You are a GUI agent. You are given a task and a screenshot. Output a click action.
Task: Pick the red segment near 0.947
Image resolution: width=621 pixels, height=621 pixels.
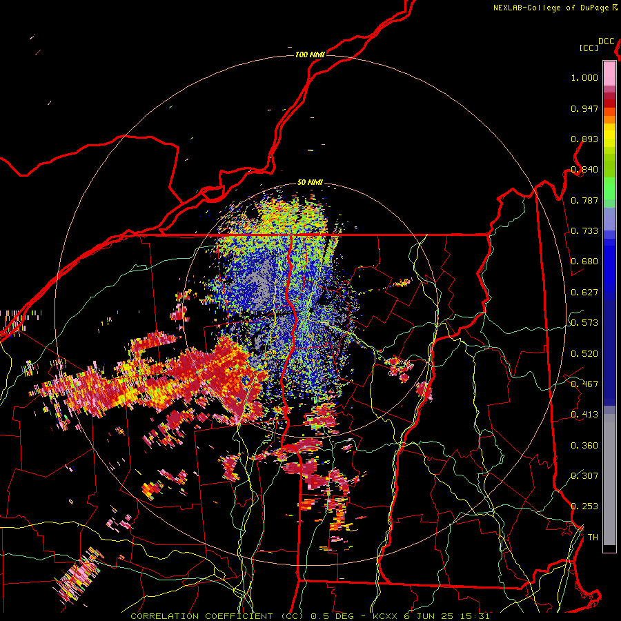point(609,103)
